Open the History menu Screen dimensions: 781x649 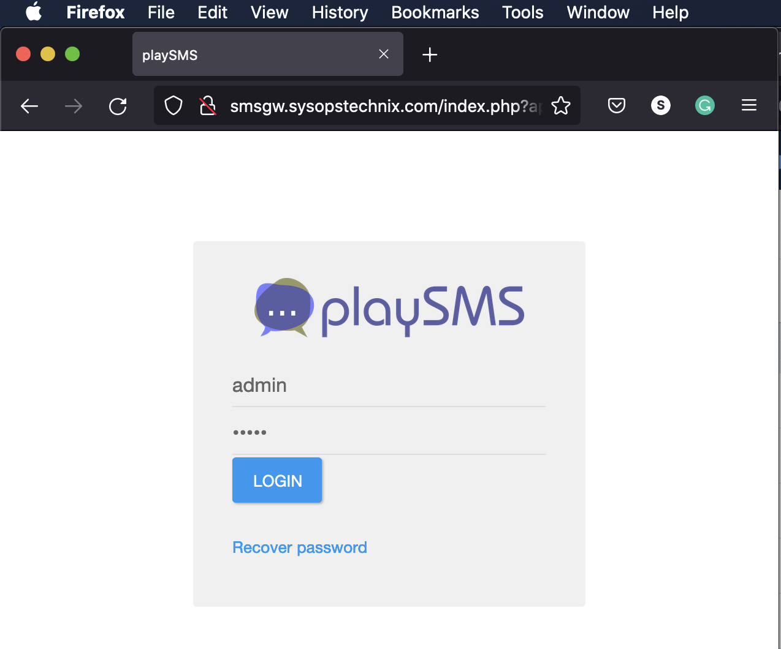point(340,12)
